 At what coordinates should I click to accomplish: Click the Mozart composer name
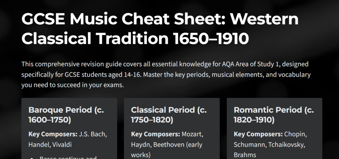click(192, 134)
